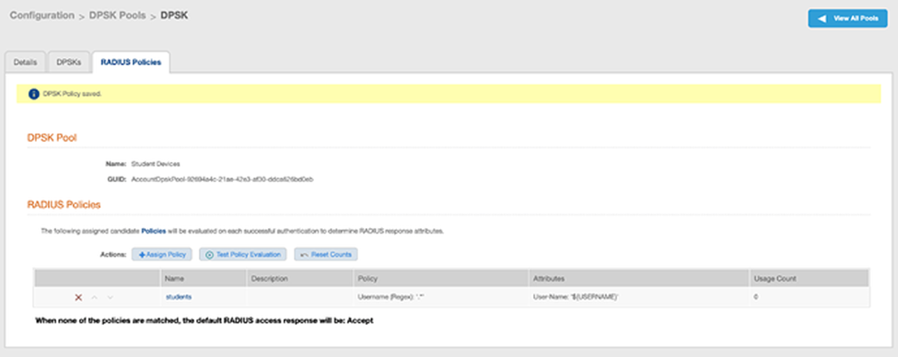The height and width of the screenshot is (357, 898).
Task: Open the Details tab
Action: 25,63
